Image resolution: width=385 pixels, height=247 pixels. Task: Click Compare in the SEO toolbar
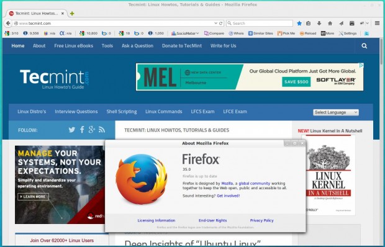pyautogui.click(x=214, y=34)
